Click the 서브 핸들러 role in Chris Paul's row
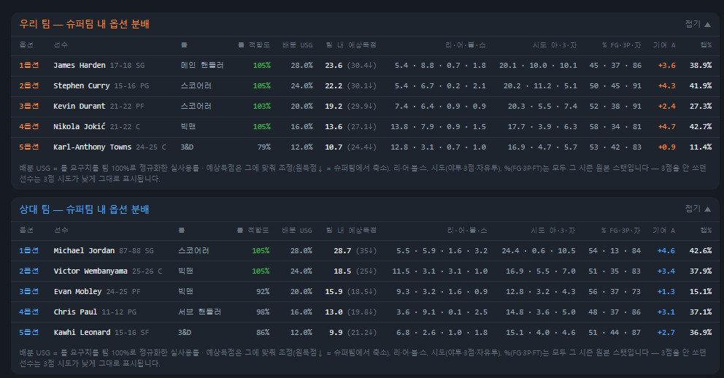This screenshot has height=378, width=724. [200, 312]
